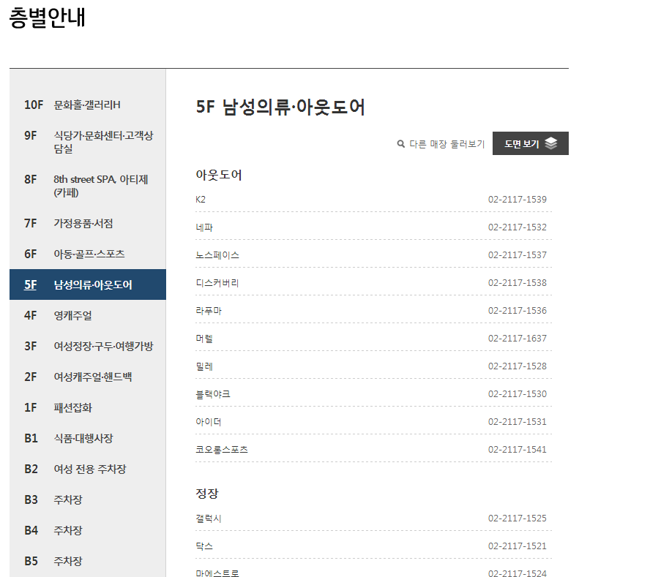Click the 아웃도어 section heading
Image resolution: width=650 pixels, height=577 pixels.
click(x=218, y=175)
